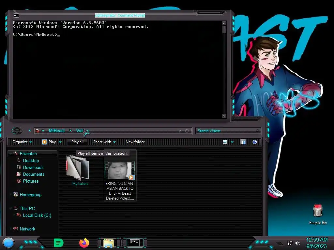The height and width of the screenshot is (250, 334).
Task: Click Play all in the toolbar
Action: 77,142
